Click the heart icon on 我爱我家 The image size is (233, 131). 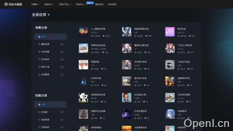[x=102, y=69]
